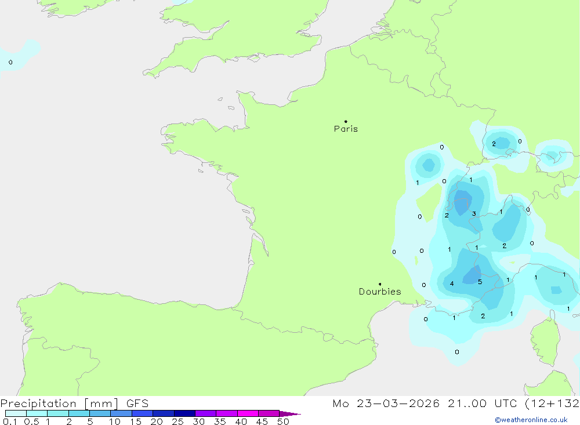Click the legend label 20

click(157, 422)
